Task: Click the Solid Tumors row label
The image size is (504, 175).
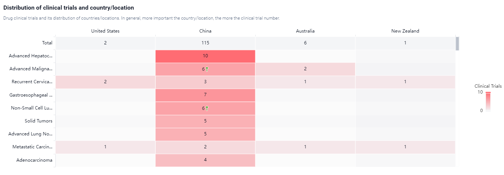Action: point(38,121)
